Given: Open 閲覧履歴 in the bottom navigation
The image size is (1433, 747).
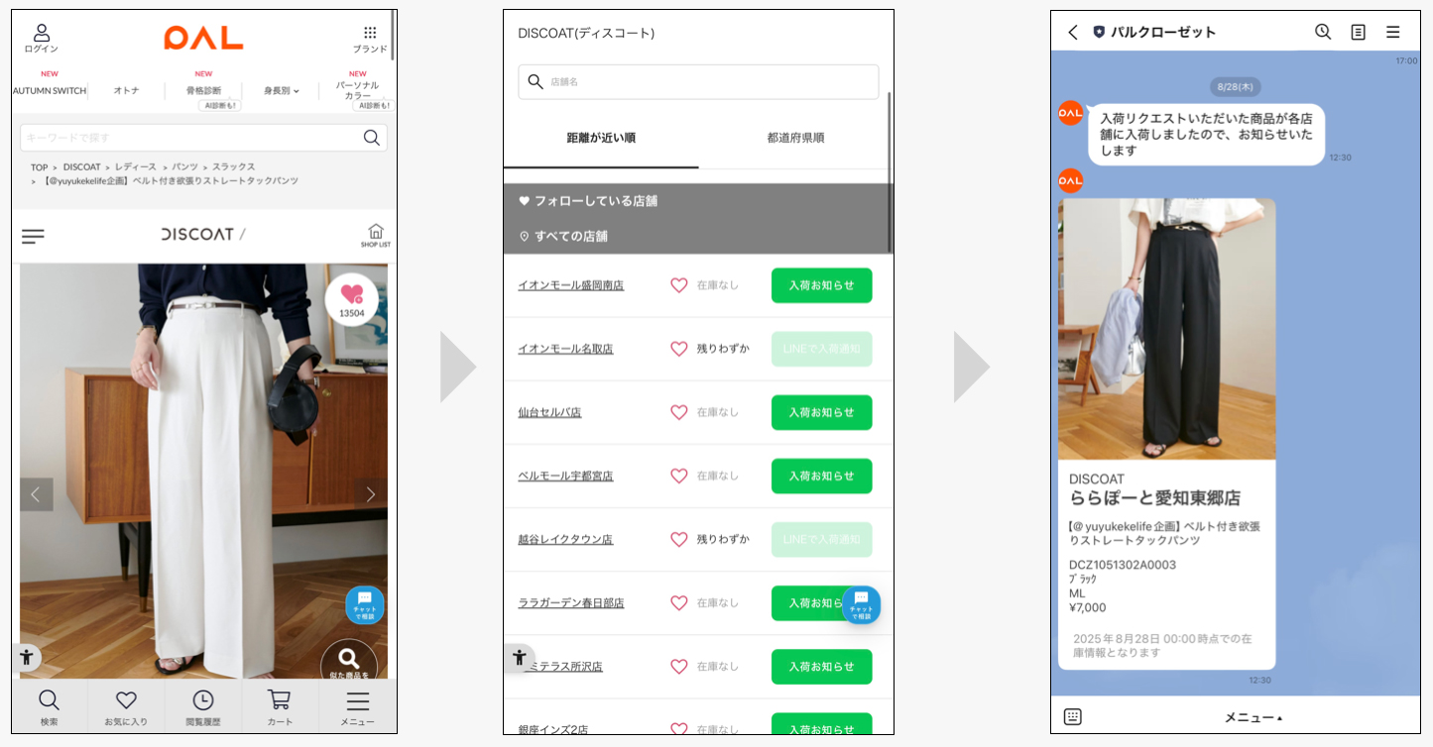Looking at the screenshot, I should (x=203, y=707).
